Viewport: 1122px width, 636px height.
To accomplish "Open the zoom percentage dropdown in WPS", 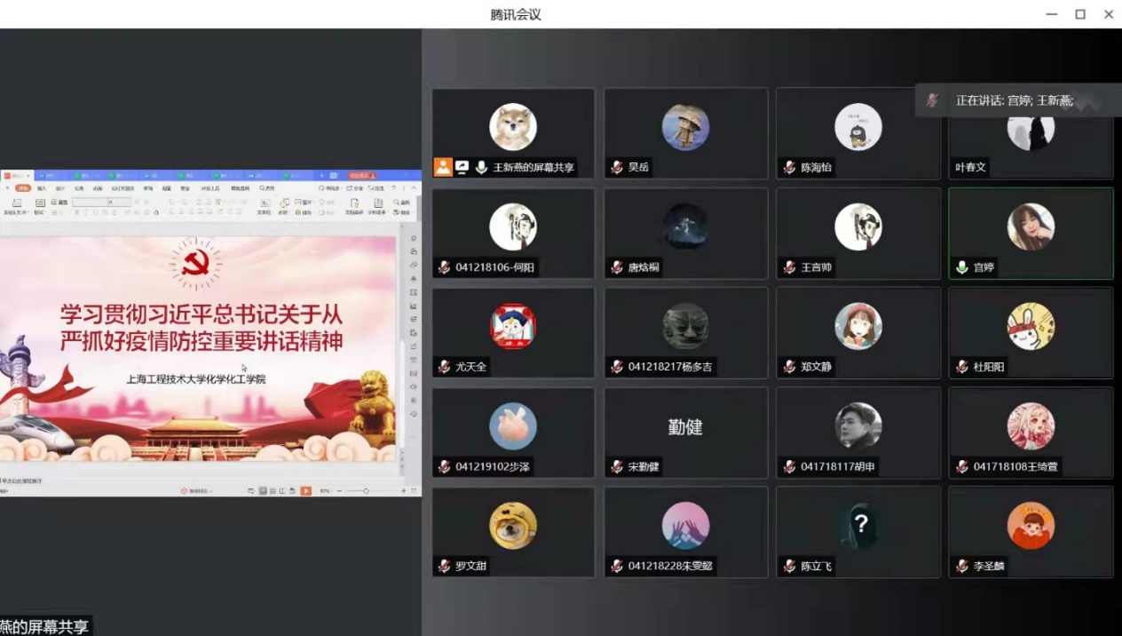I will point(326,490).
